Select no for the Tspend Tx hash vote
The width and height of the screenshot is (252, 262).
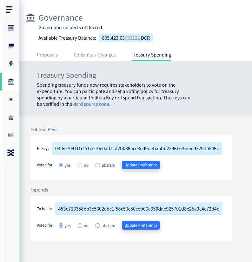(x=80, y=225)
